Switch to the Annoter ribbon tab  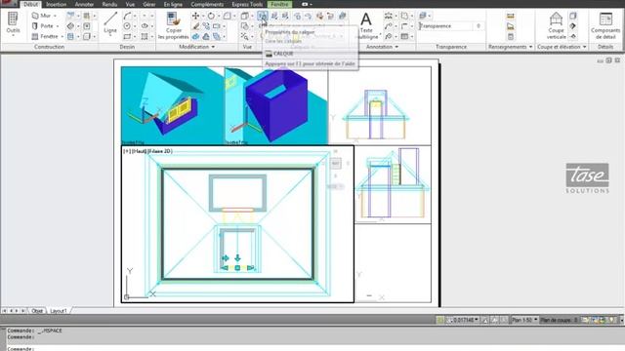tap(85, 4)
